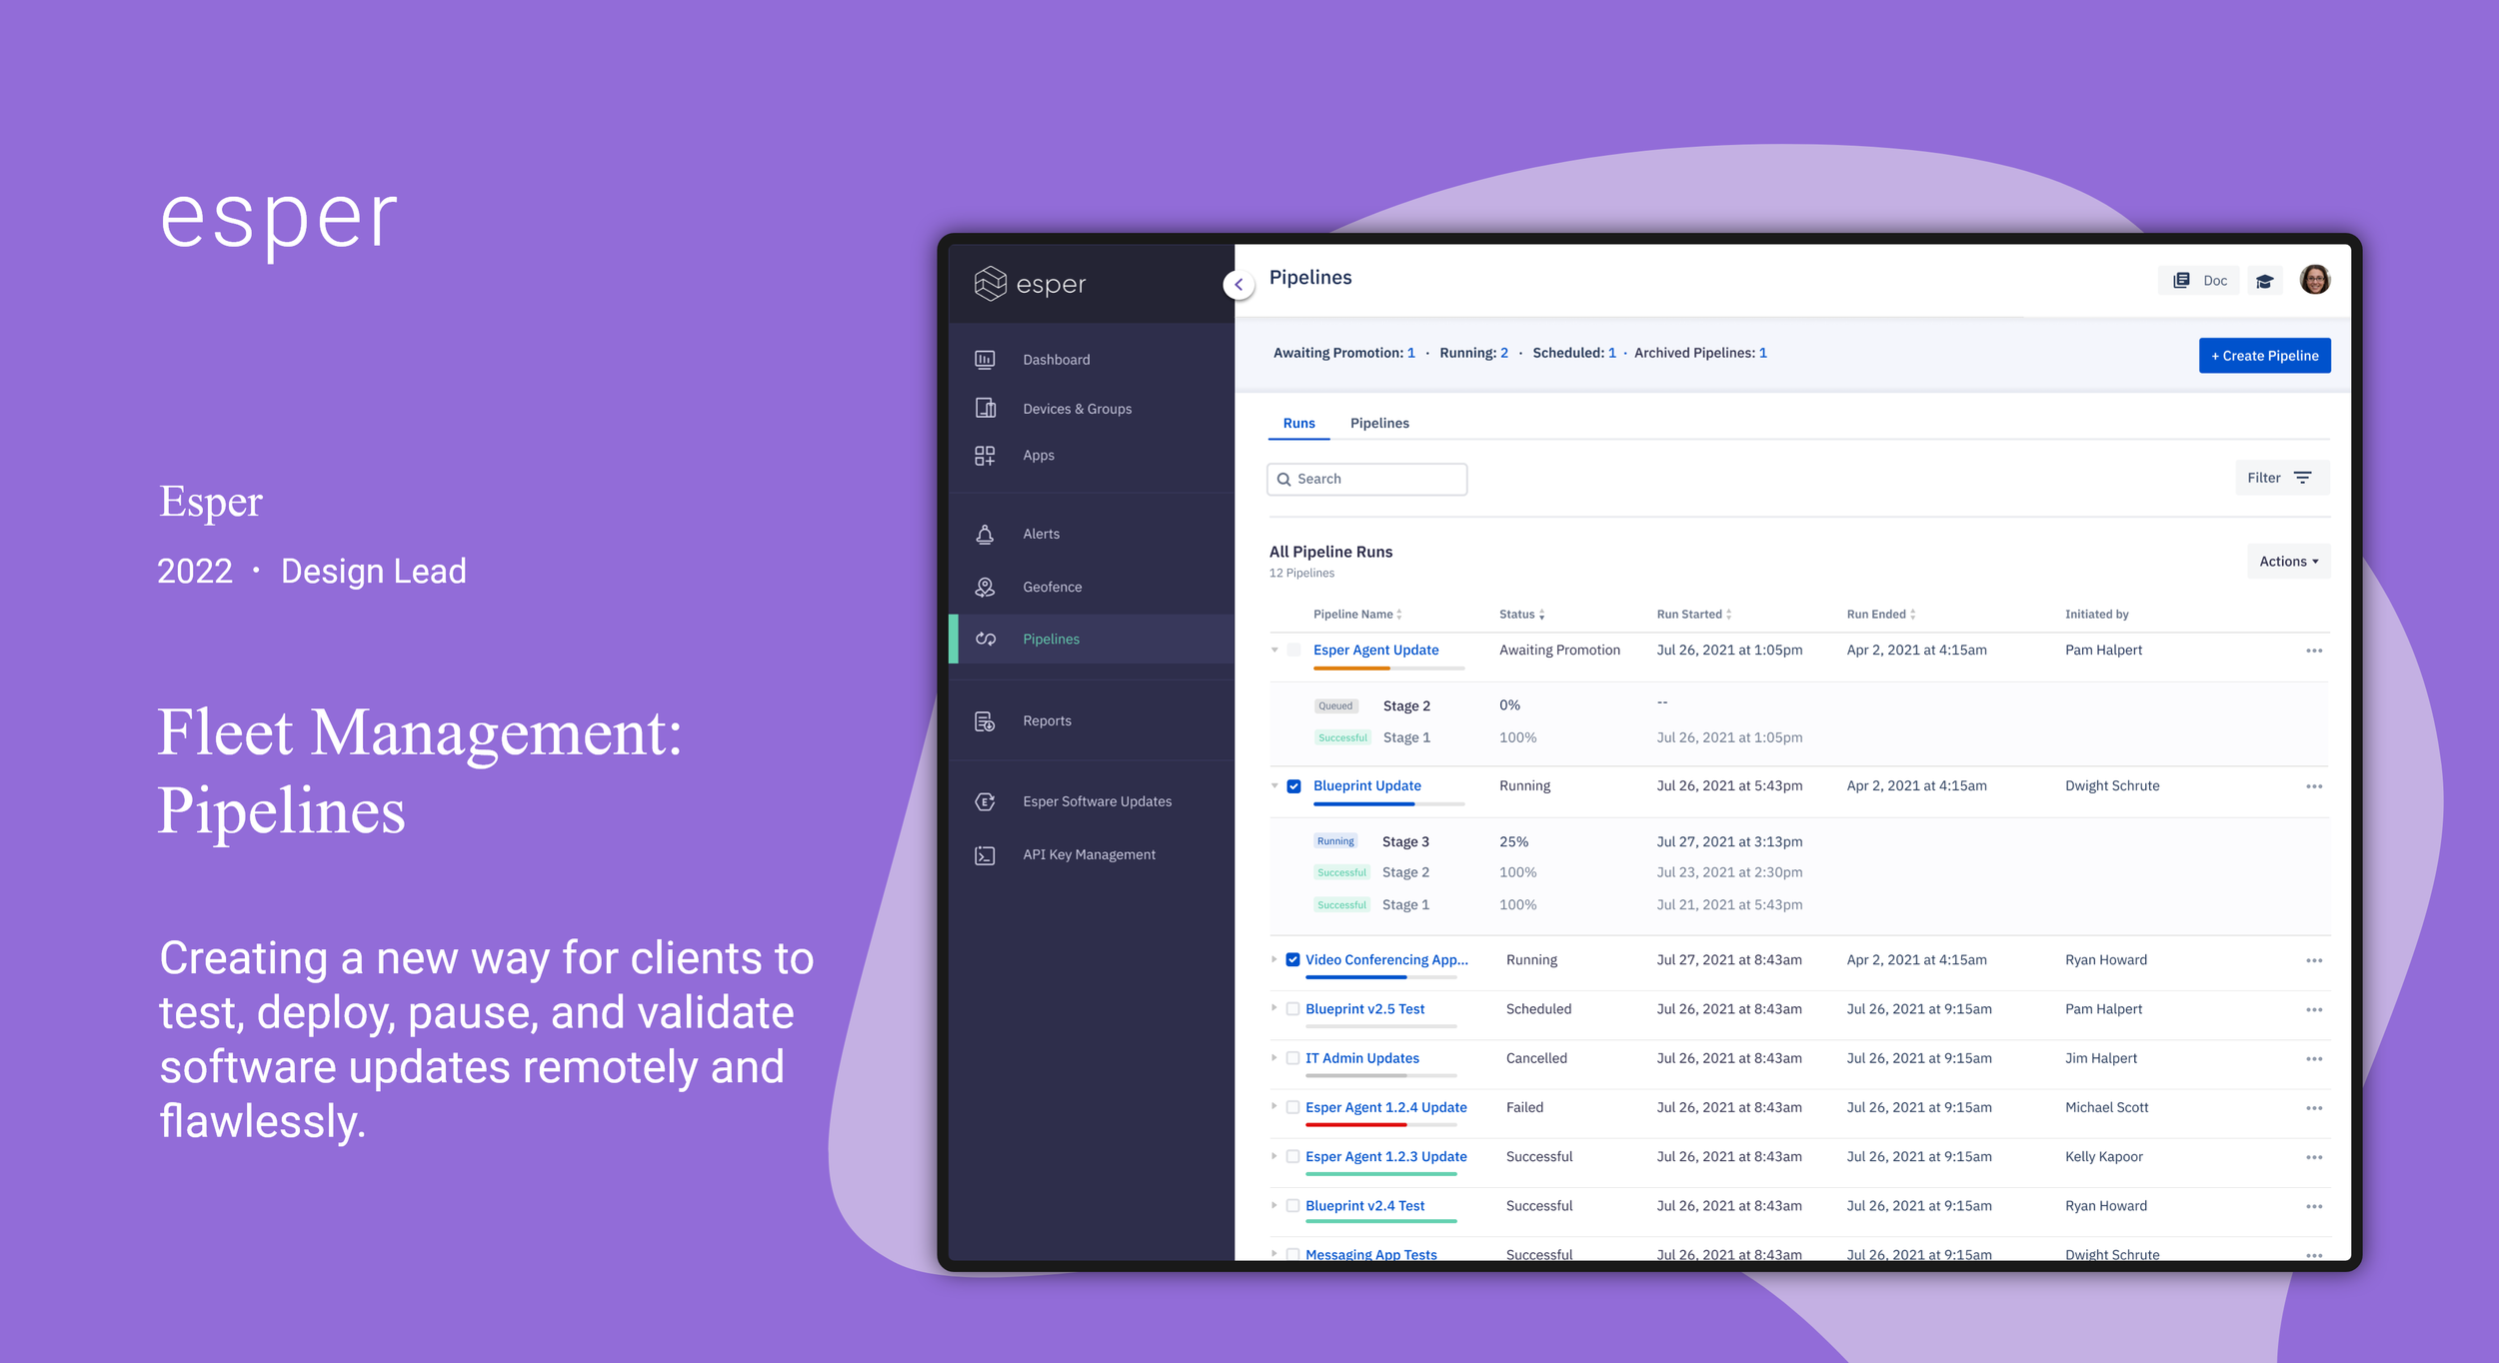Expand the Blueprint v2.5 Test row
Screen dimensions: 2499x1363
point(1273,1008)
